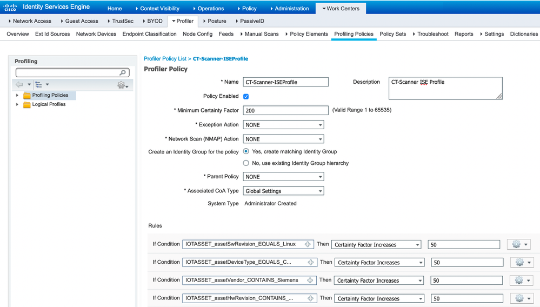Image resolution: width=540 pixels, height=307 pixels.
Task: Open Certainty Factor dropdown for assetDeviceType rule
Action: pyautogui.click(x=379, y=263)
